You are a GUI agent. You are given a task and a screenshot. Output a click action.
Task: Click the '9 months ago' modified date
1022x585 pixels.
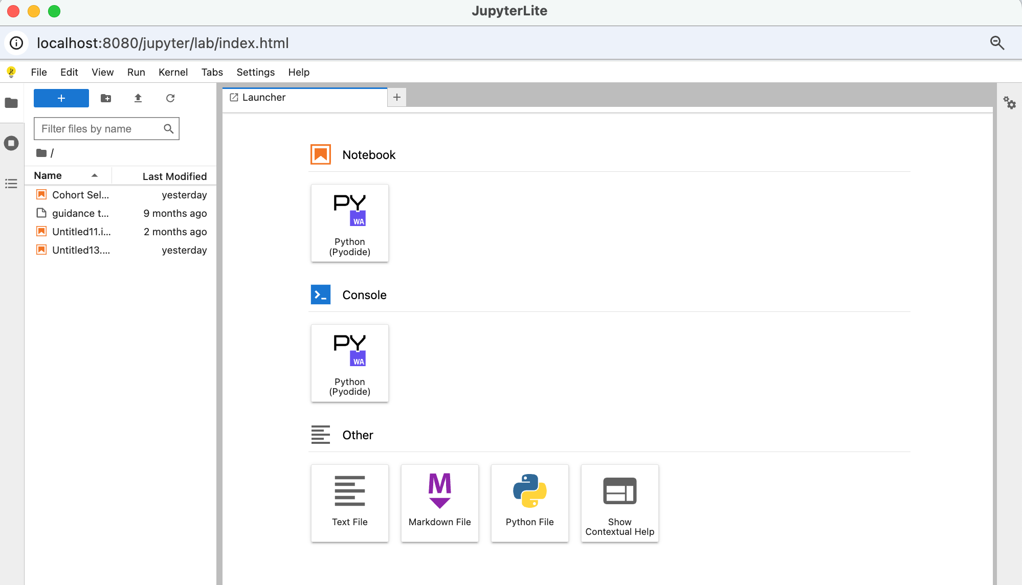click(175, 213)
